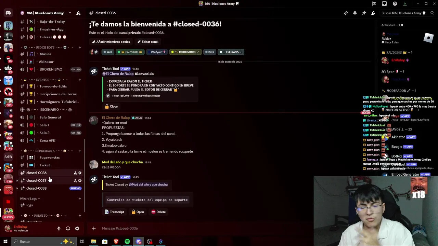
Task: Add channel to Wizard Logs category
Action: coord(80,199)
